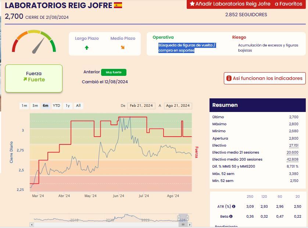308x228 pixels.
Task: Click the 120 column header
Action: coord(264,196)
